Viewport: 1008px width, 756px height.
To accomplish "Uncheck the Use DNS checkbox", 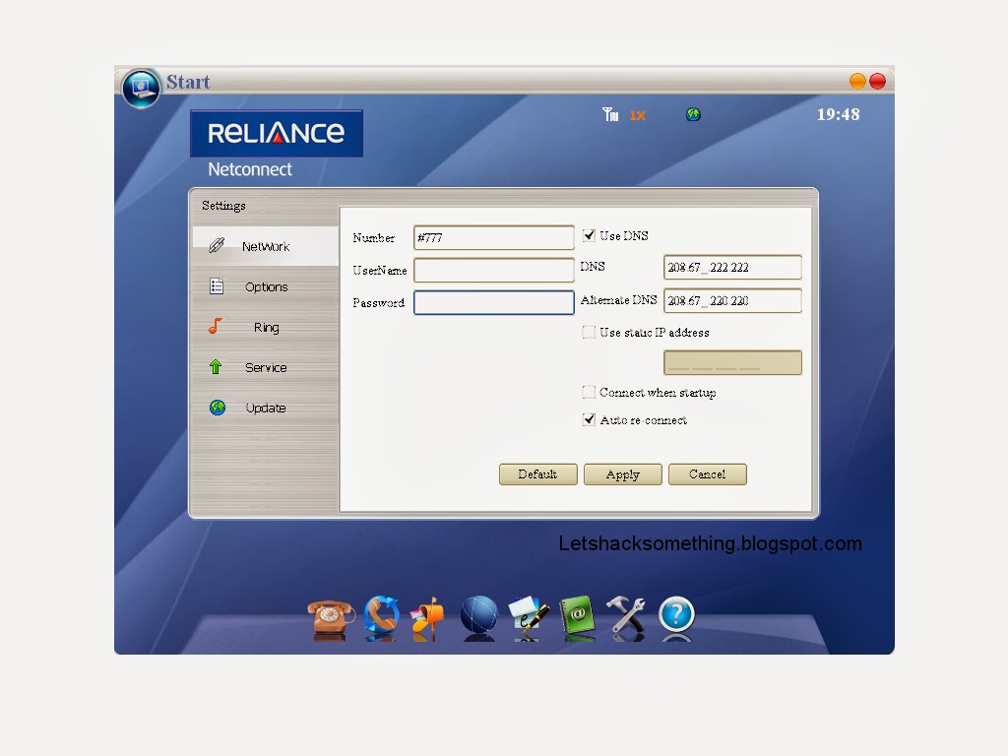I will [589, 235].
